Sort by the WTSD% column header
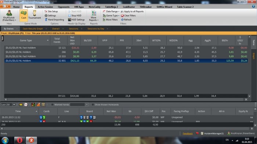 point(156,40)
